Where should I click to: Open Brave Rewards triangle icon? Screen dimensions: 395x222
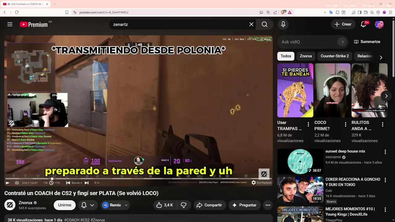tap(289, 12)
